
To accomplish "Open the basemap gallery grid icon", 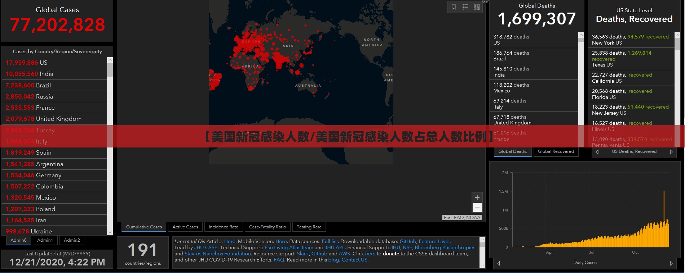I will point(477,7).
